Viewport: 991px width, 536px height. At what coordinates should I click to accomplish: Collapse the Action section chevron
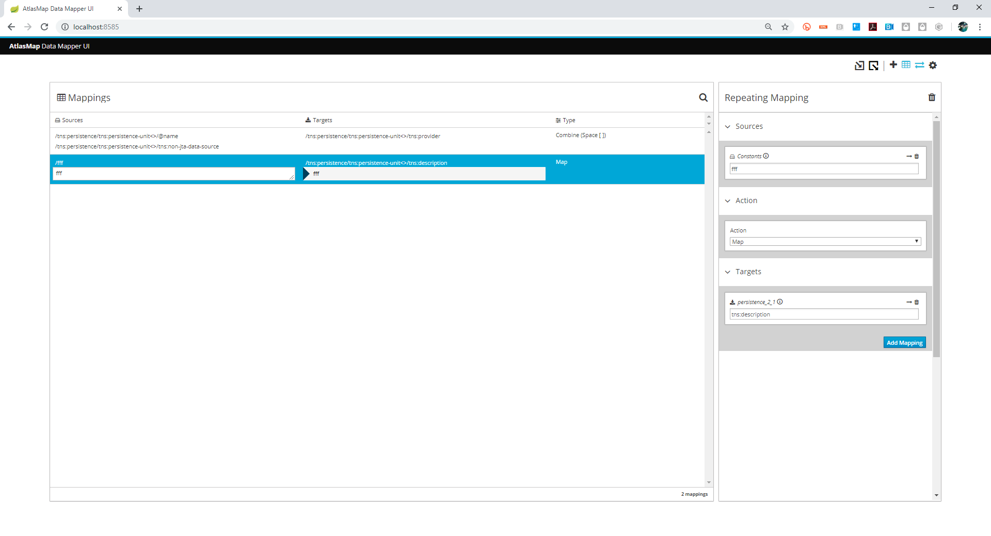click(728, 201)
